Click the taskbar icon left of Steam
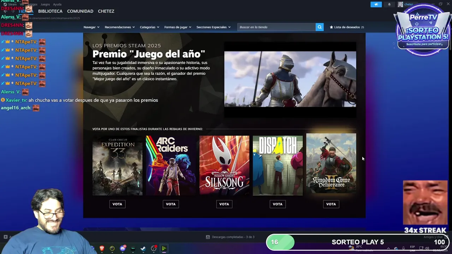 click(x=133, y=248)
